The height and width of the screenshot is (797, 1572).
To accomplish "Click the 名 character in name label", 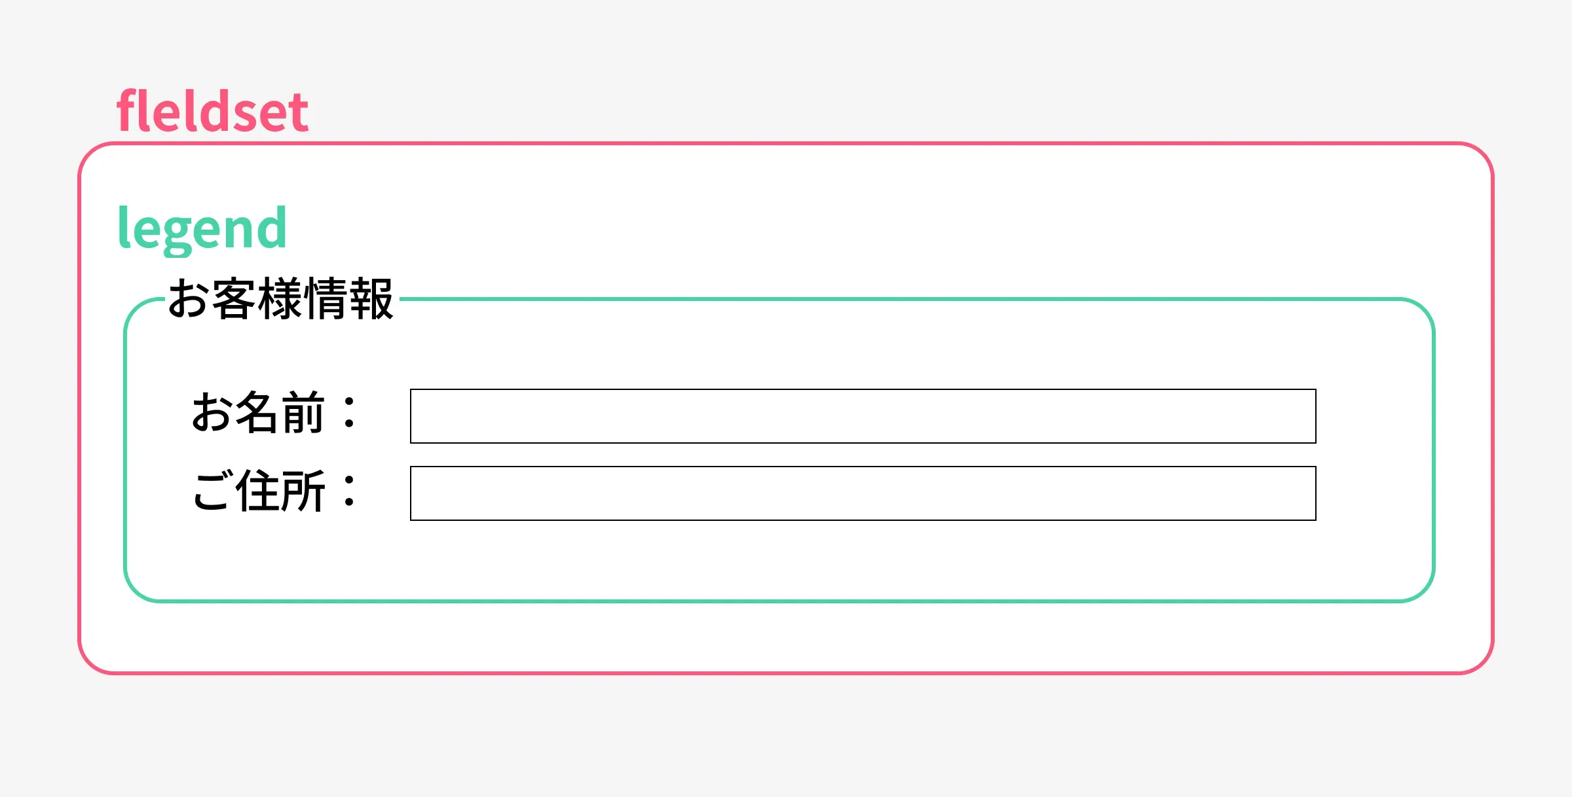I will (257, 413).
